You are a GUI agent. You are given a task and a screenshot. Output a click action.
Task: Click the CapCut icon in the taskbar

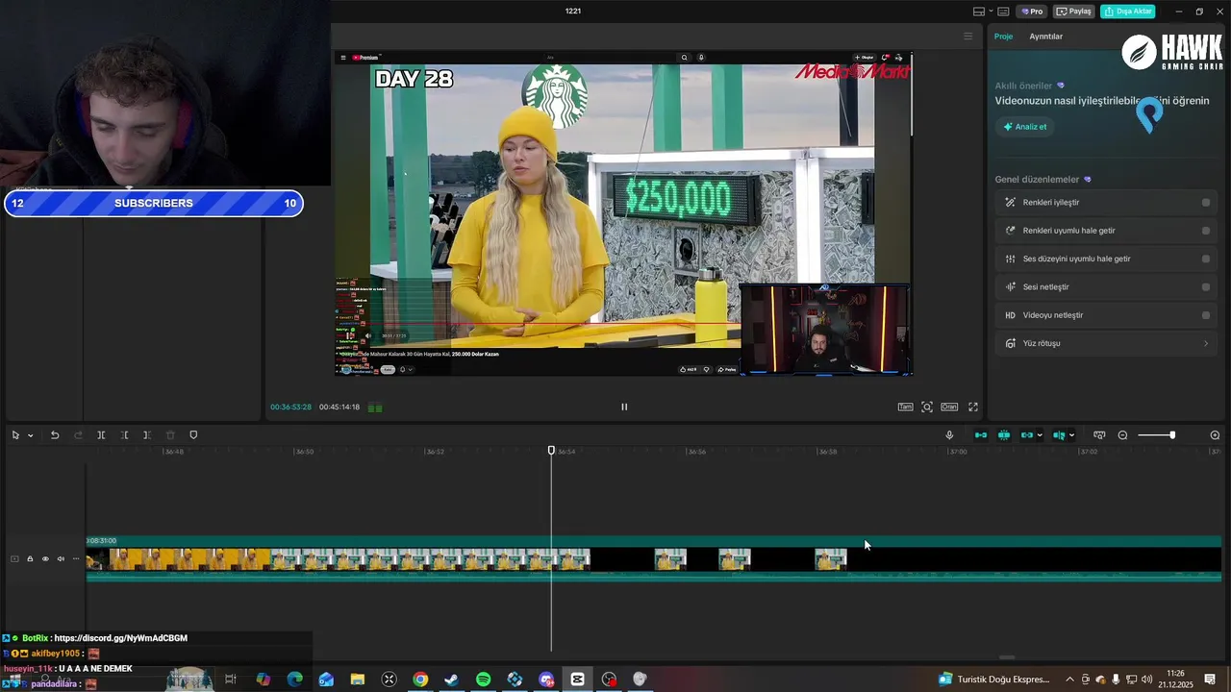[x=577, y=680]
